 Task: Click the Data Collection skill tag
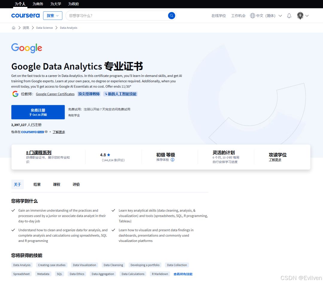pyautogui.click(x=177, y=265)
